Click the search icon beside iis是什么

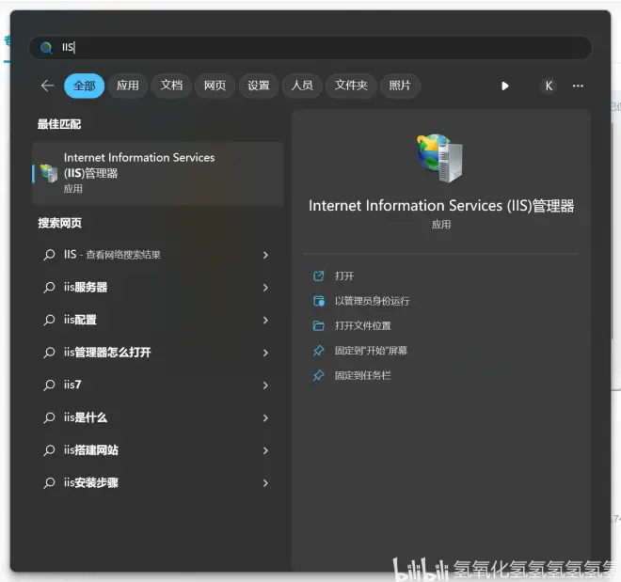[49, 417]
